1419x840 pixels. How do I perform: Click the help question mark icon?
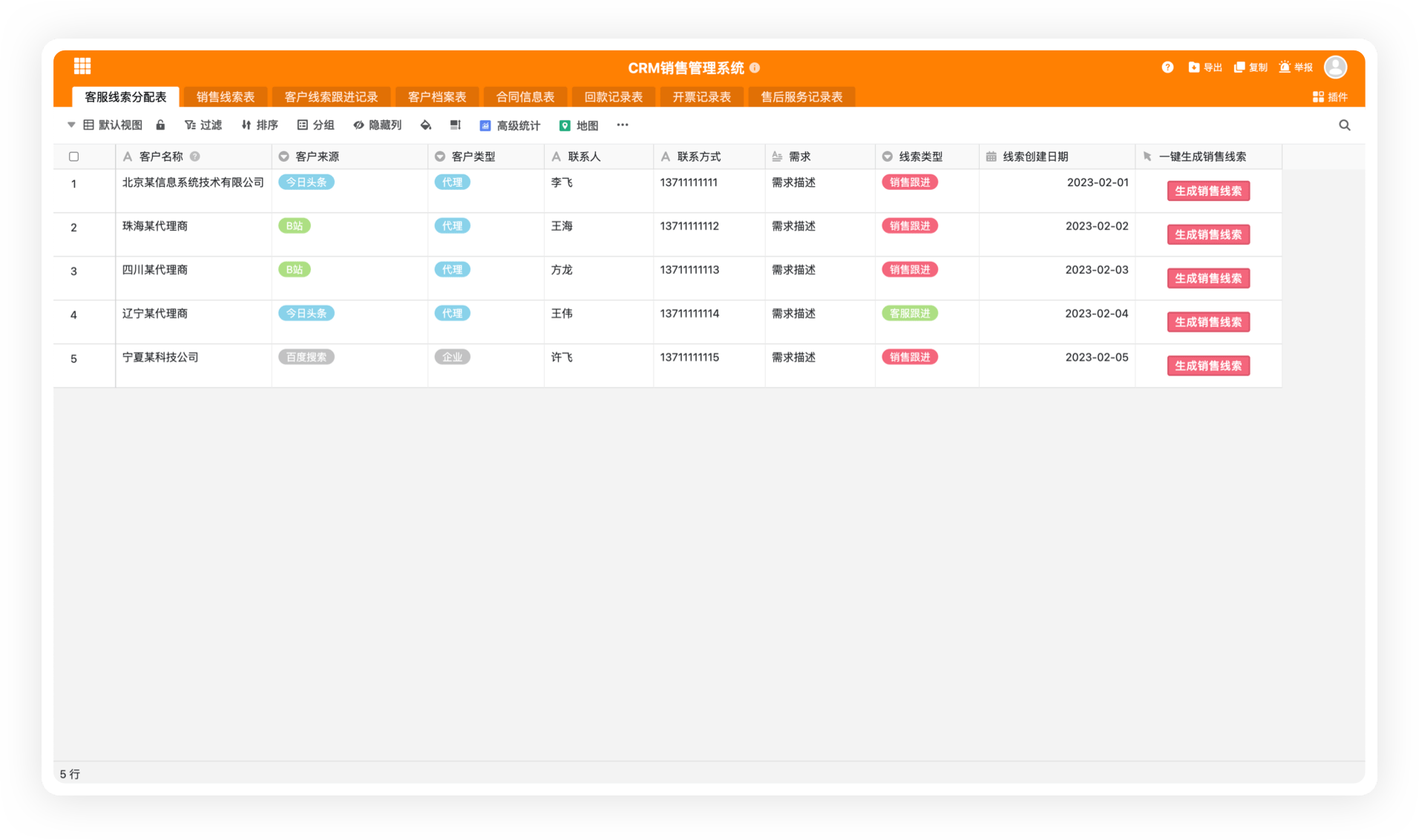pos(1167,68)
